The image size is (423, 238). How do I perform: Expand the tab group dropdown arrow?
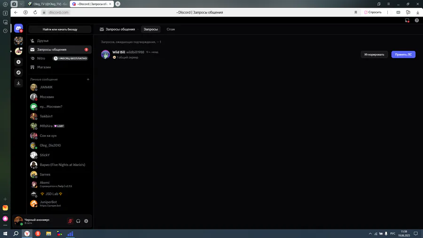click(x=21, y=4)
